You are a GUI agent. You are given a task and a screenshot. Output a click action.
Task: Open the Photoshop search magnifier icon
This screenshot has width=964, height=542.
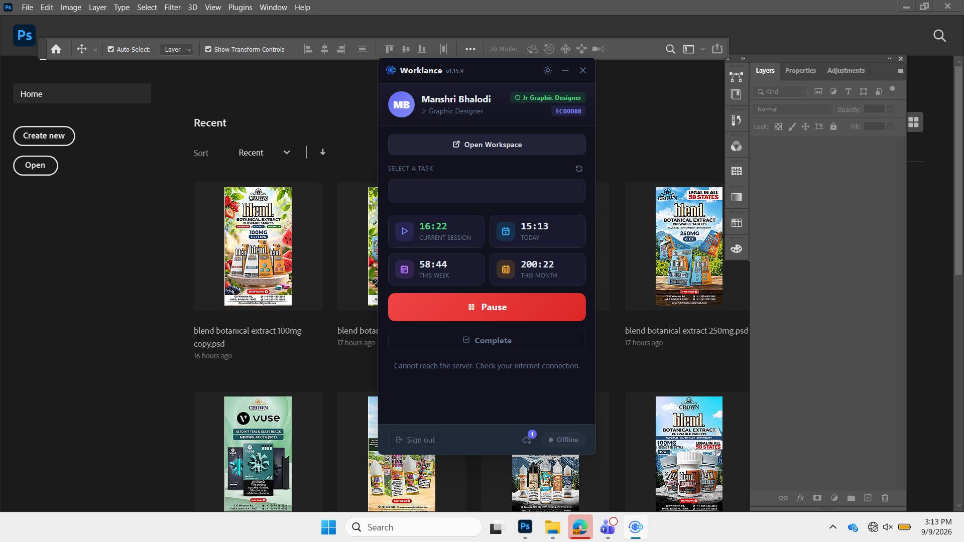click(x=939, y=36)
